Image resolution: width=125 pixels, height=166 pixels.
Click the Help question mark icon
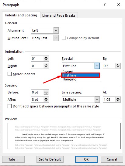tap(105, 5)
